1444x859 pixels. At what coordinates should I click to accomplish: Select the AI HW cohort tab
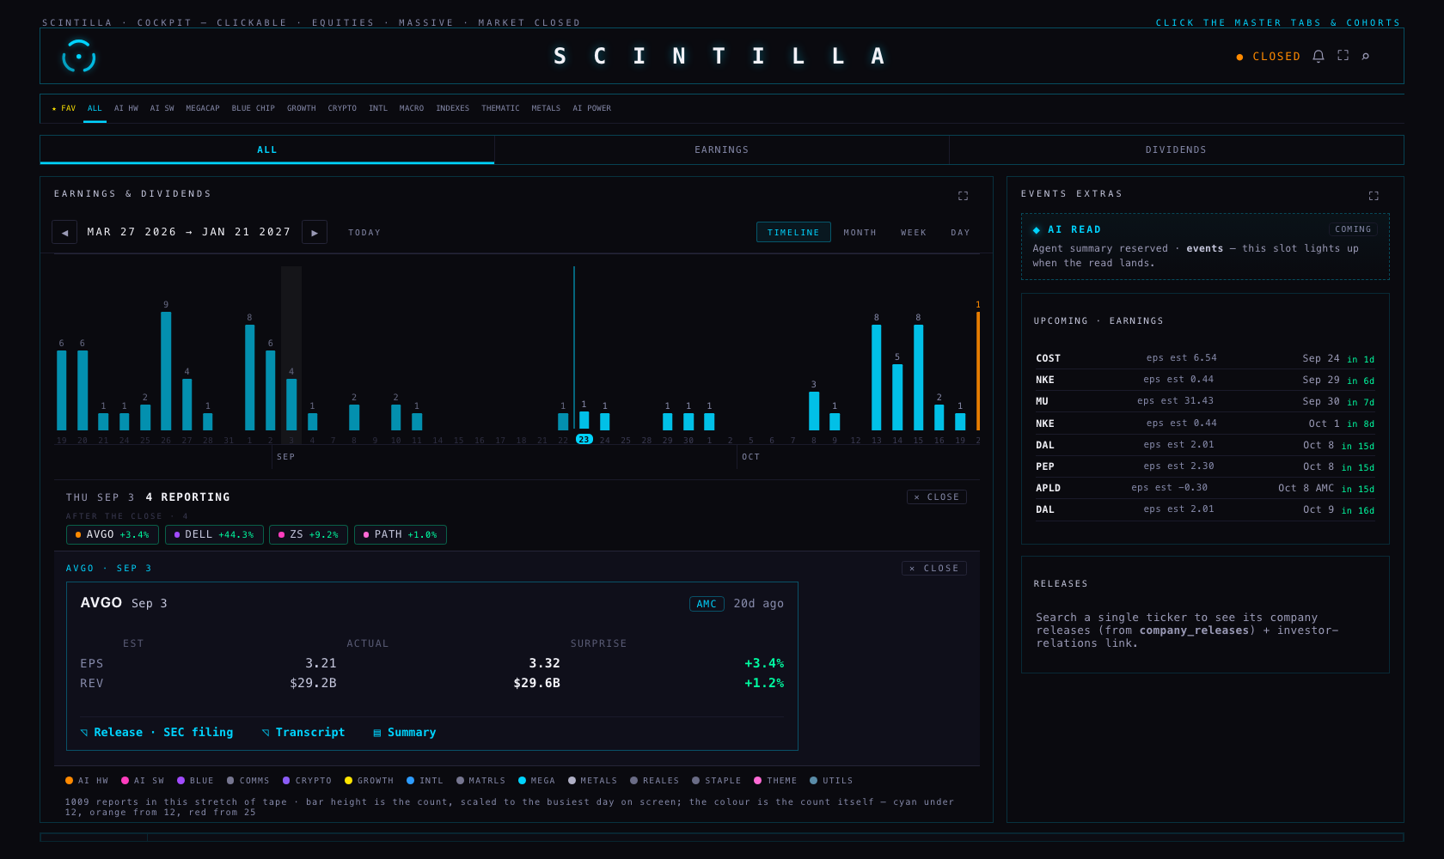126,108
